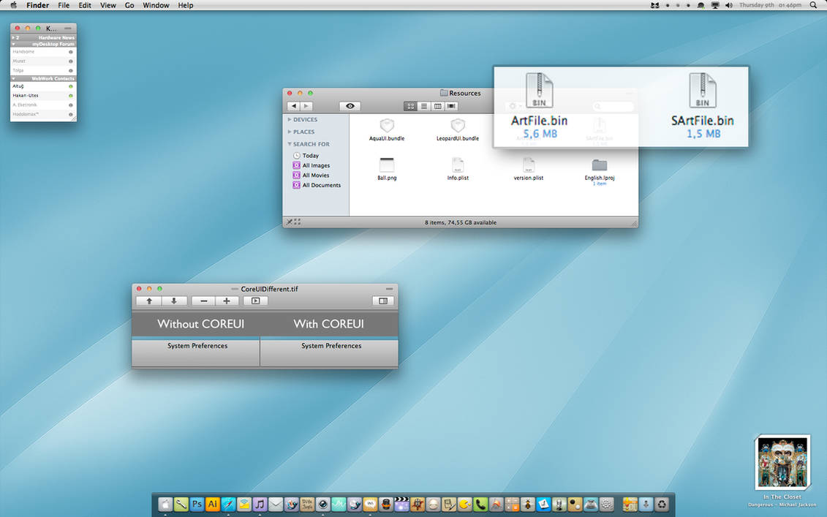
Task: Zoom out with minus button in CoreUIDifferent.tif
Action: (x=203, y=301)
